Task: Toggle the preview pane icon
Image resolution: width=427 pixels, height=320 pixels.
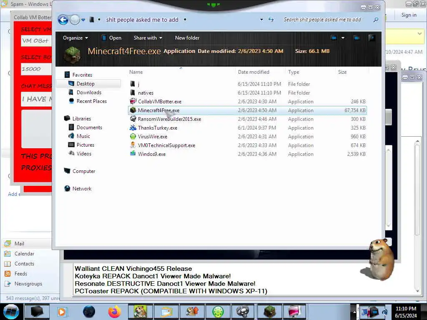Action: [x=357, y=38]
